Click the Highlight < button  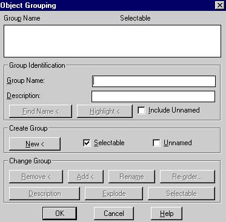pos(105,111)
